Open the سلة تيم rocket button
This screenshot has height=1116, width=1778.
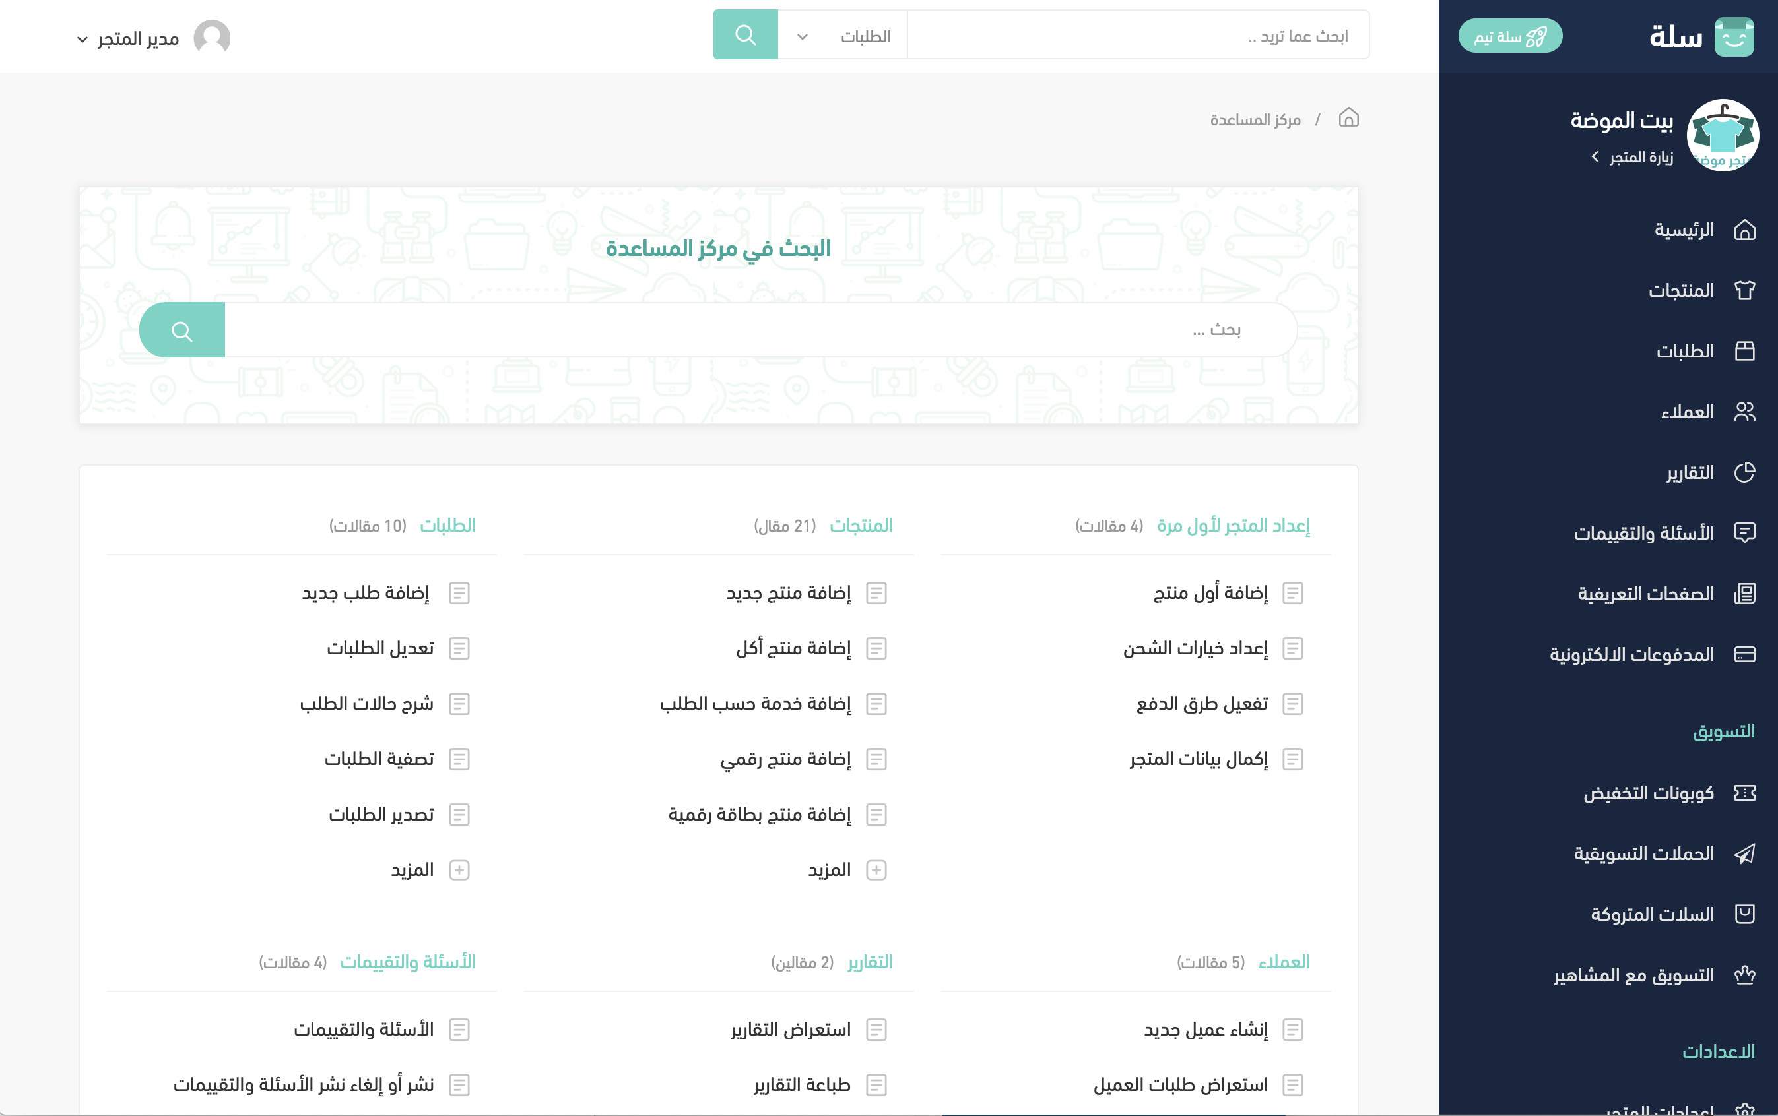tap(1510, 36)
